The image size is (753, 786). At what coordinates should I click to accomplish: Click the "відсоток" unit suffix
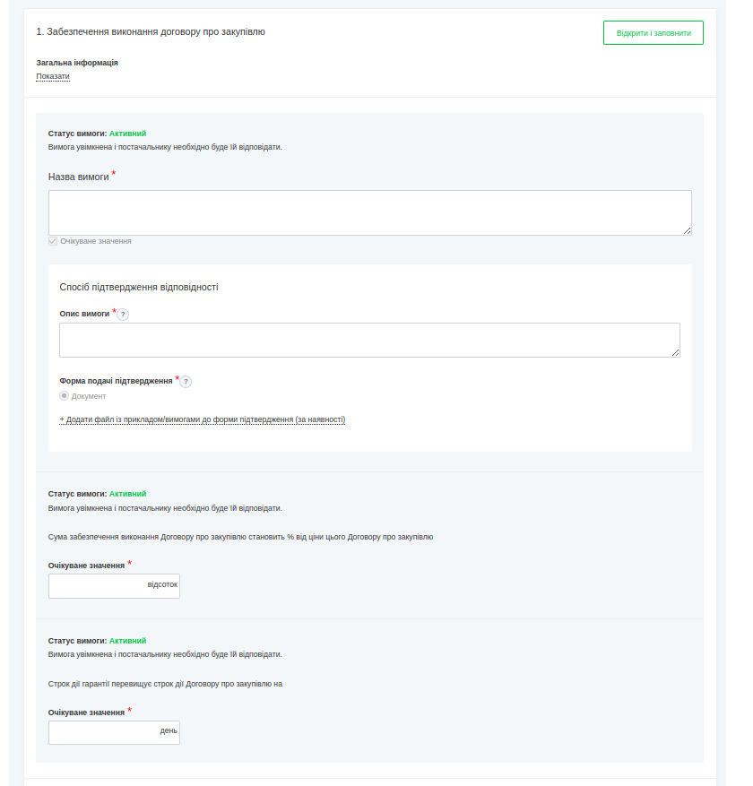pyautogui.click(x=162, y=585)
